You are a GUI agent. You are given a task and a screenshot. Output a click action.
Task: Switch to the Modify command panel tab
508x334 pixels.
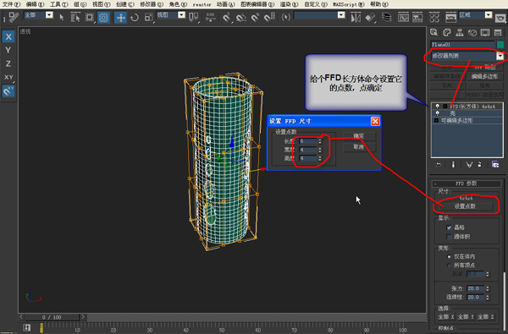pos(447,33)
